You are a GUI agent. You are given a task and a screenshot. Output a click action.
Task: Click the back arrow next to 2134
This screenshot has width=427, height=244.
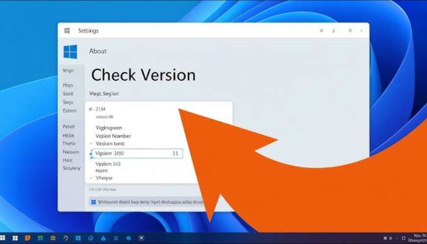pos(91,109)
